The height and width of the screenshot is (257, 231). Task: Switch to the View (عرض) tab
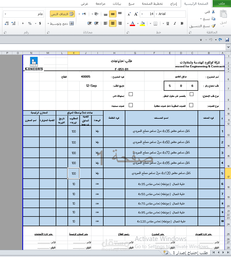tap(84, 4)
